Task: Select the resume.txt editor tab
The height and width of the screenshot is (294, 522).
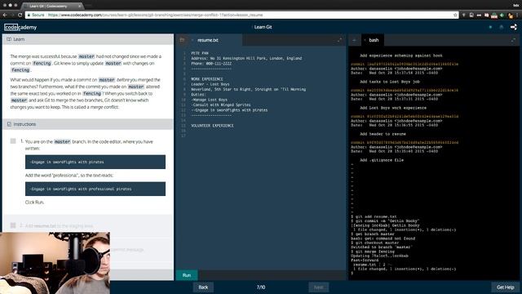Action: 209,40
